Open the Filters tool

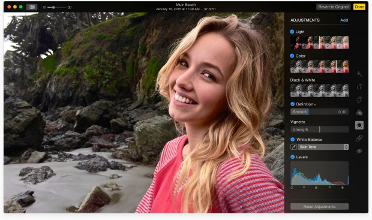tap(359, 112)
